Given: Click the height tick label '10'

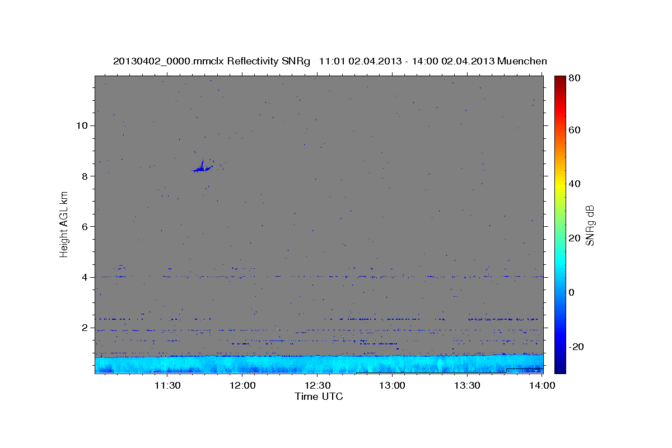Looking at the screenshot, I should coord(81,125).
